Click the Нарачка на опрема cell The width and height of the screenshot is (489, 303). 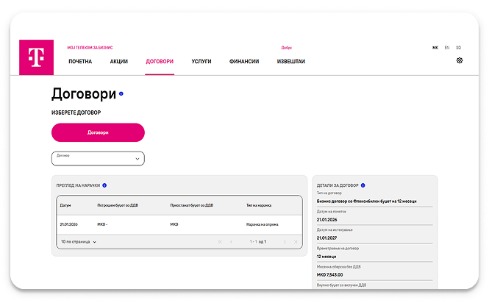(263, 224)
